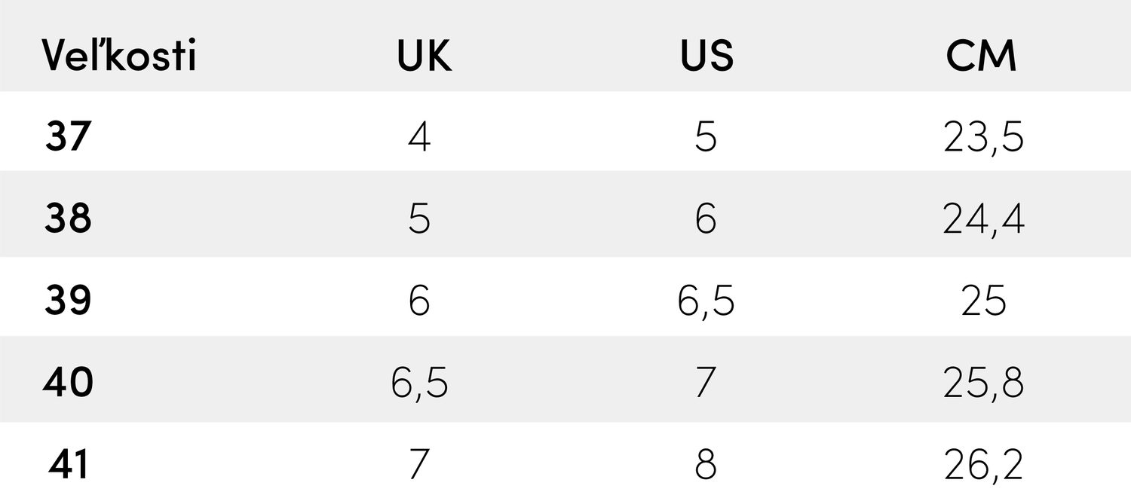Select size 38 row label
The height and width of the screenshot is (501, 1131).
coord(68,219)
